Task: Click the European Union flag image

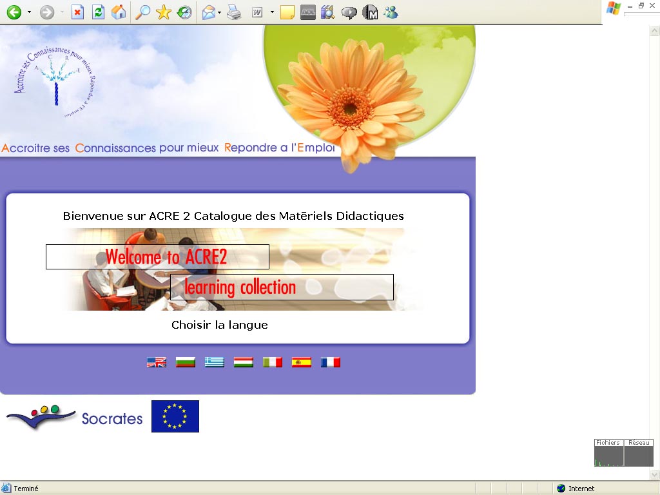Action: pos(175,416)
